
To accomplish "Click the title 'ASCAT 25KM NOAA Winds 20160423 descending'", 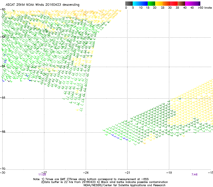I will click(x=42, y=5).
